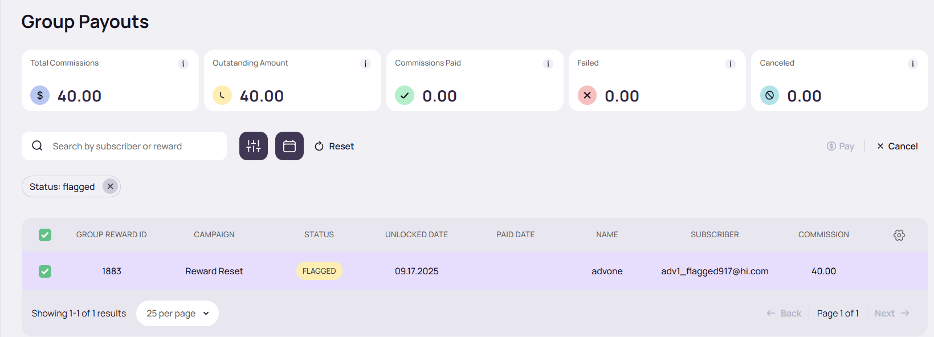This screenshot has width=934, height=337.
Task: Remove the Status: flagged filter chip
Action: (x=111, y=186)
